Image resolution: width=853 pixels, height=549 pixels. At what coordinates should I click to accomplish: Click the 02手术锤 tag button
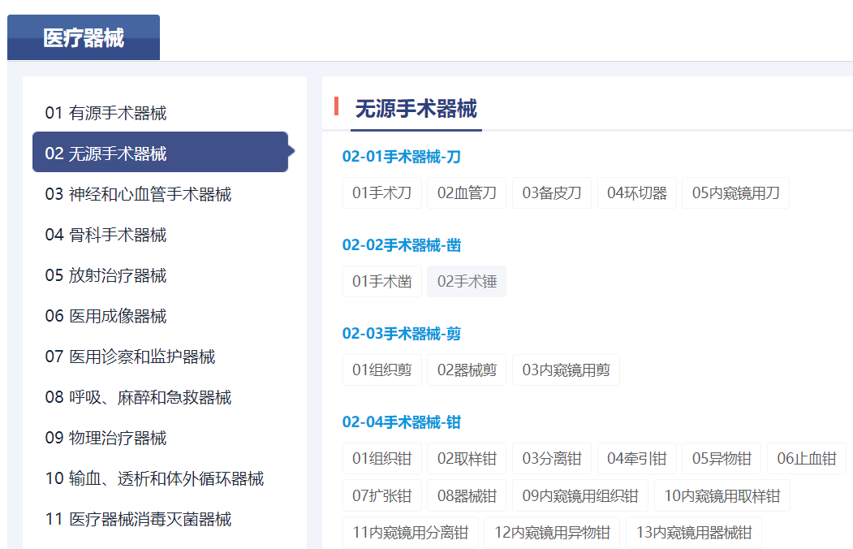(x=467, y=281)
